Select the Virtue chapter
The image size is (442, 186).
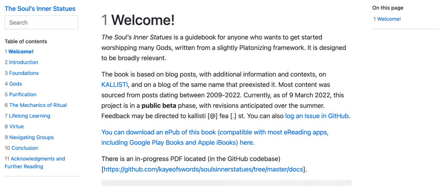click(16, 127)
